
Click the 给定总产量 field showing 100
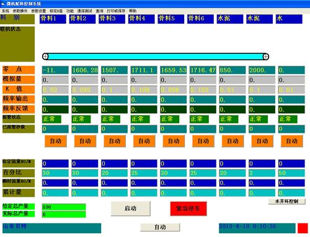(x=64, y=207)
